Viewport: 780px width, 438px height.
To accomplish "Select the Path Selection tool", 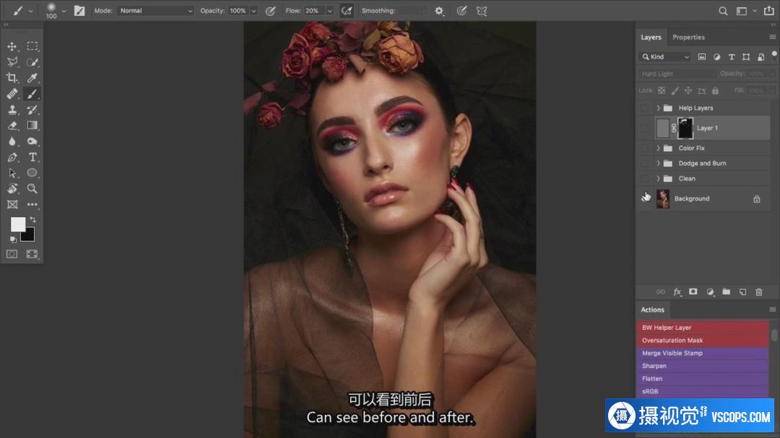I will click(x=12, y=173).
